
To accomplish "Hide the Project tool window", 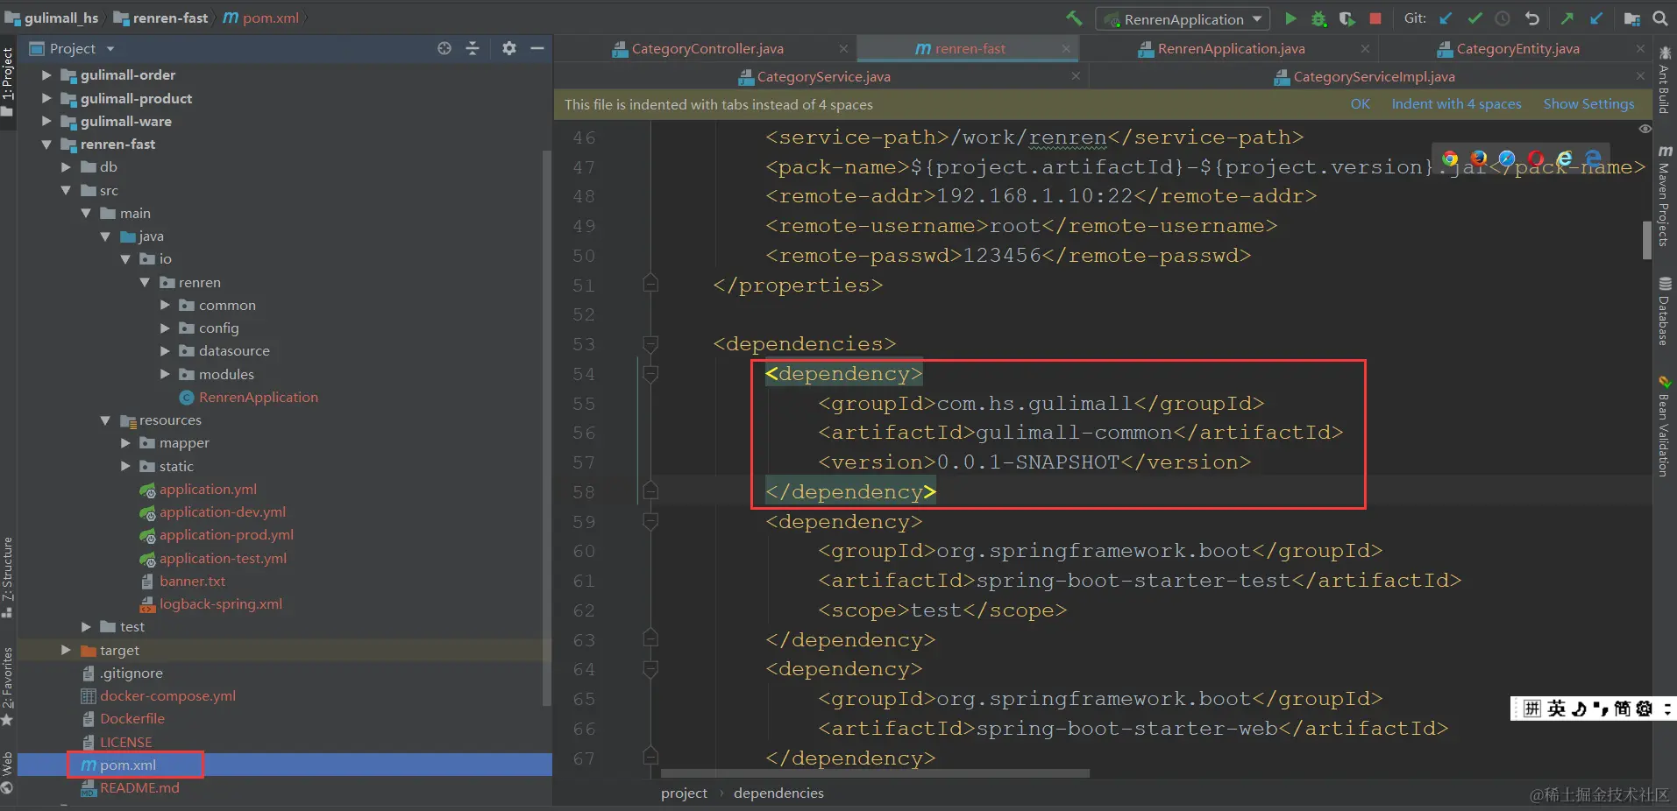I will (537, 48).
